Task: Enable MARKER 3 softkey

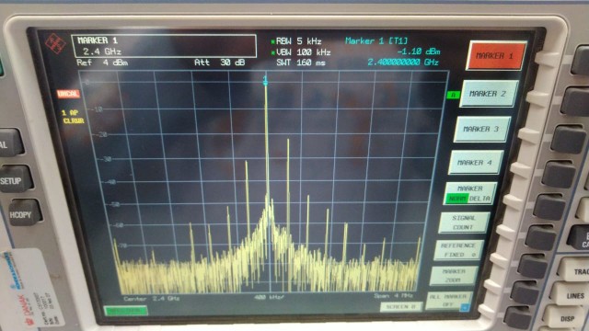Action: point(480,129)
